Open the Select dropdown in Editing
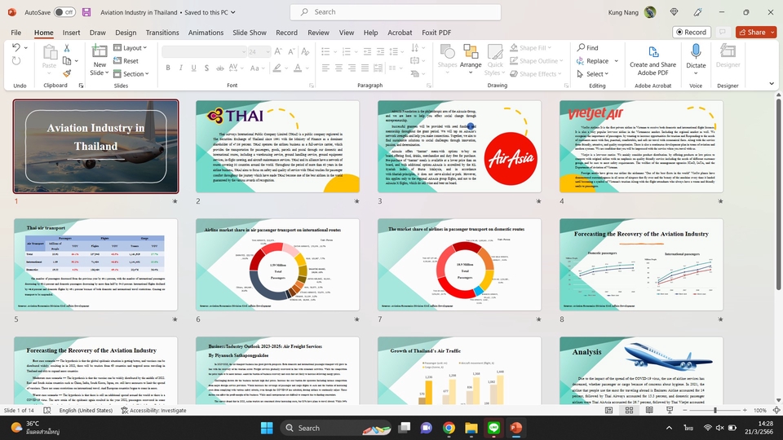Viewport: 783px width, 440px height. pos(593,74)
